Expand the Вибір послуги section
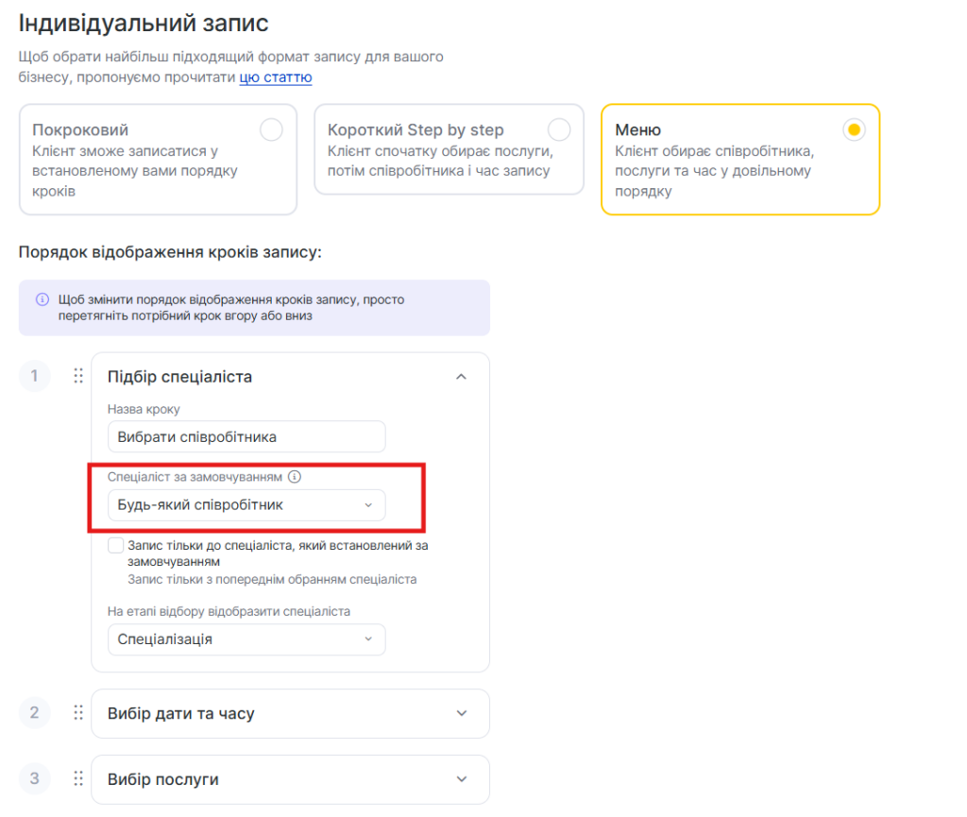Screen dimensions: 967x817 [461, 779]
